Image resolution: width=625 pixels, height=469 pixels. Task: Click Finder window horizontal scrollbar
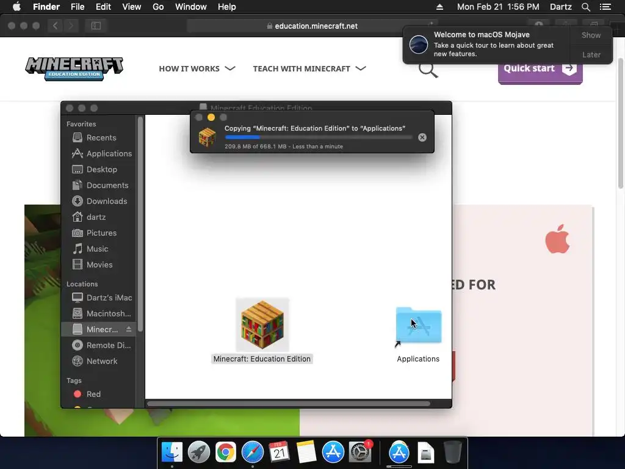tap(289, 404)
